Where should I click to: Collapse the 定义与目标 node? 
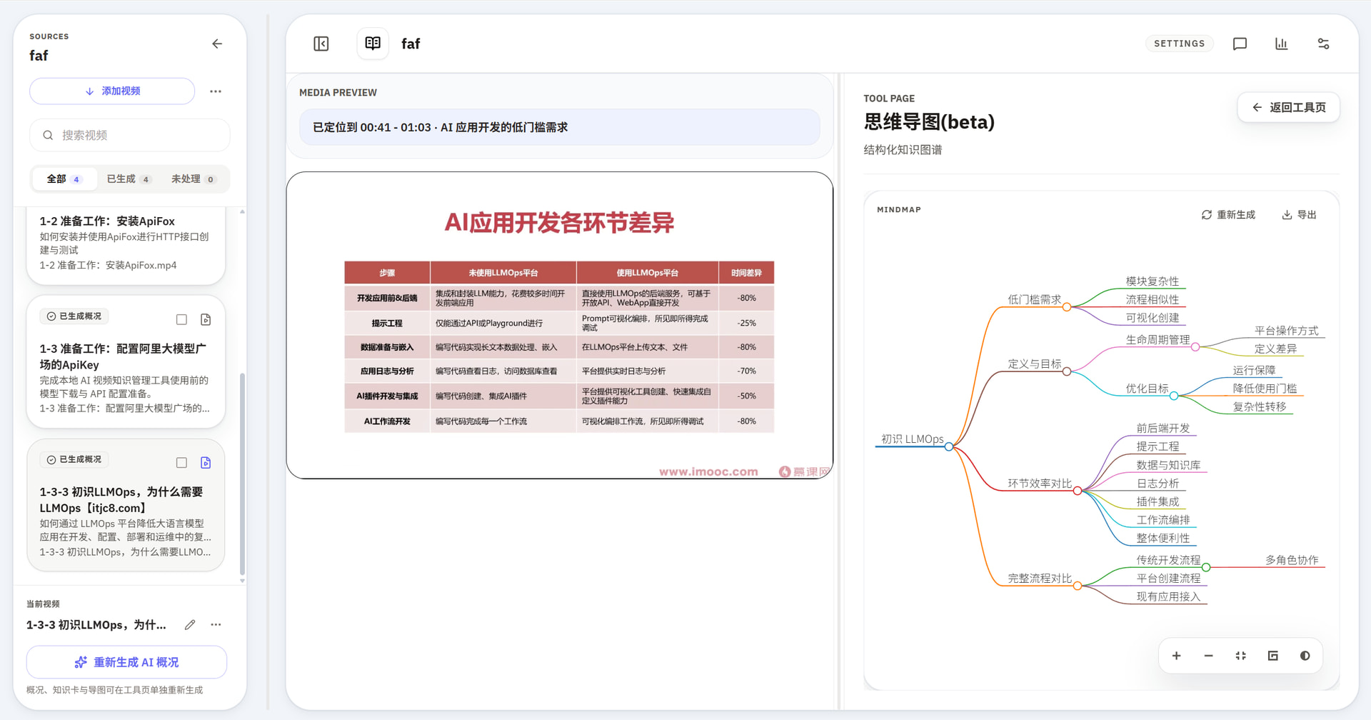[1067, 371]
